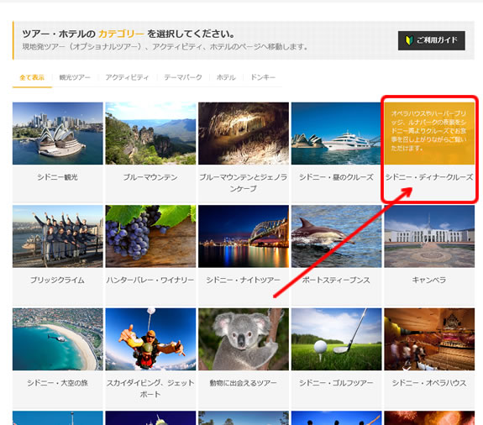Click the koala thumbnail
Viewport: 483px width, 425px height.
point(244,339)
